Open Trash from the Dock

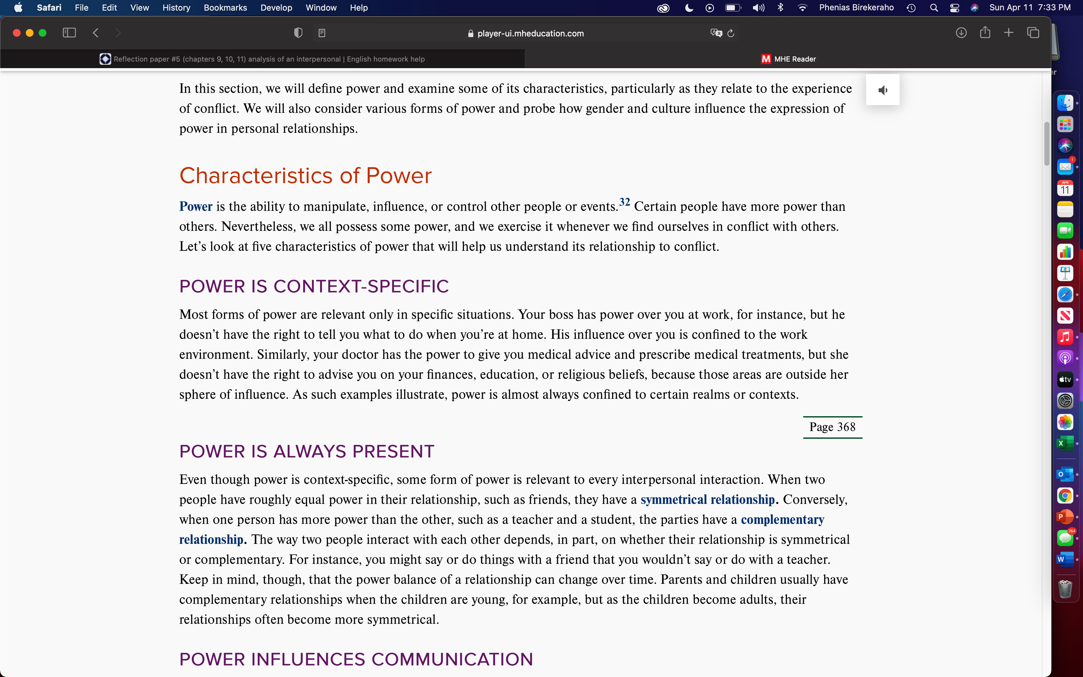[x=1065, y=589]
